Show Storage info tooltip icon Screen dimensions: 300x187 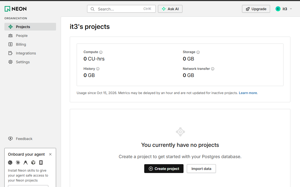198,52
